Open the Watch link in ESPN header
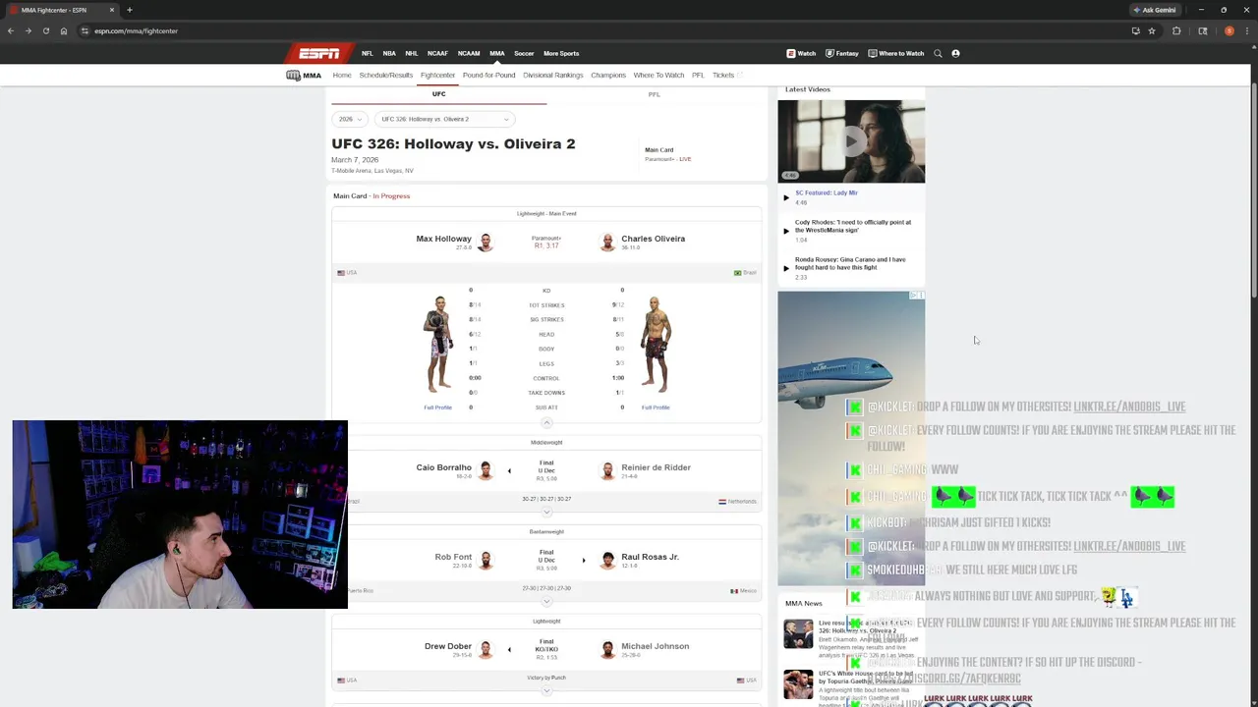1258x707 pixels. pos(801,53)
